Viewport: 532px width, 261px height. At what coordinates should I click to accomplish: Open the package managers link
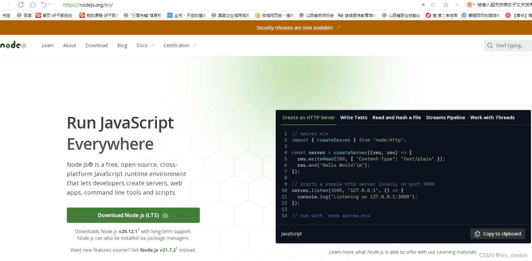168,238
